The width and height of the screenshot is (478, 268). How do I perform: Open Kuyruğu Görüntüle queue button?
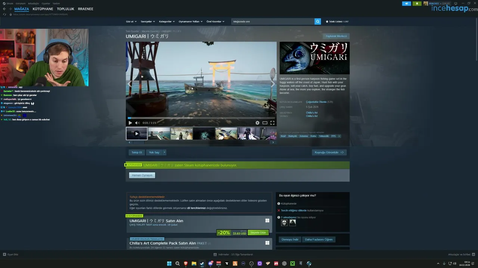(x=329, y=152)
